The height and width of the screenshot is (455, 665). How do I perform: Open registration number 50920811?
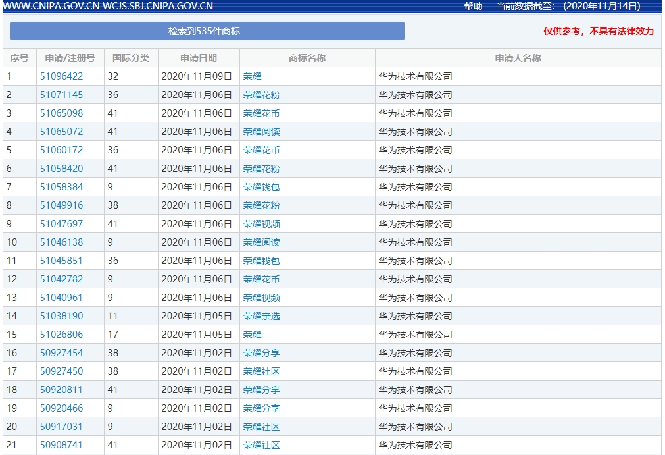click(61, 390)
